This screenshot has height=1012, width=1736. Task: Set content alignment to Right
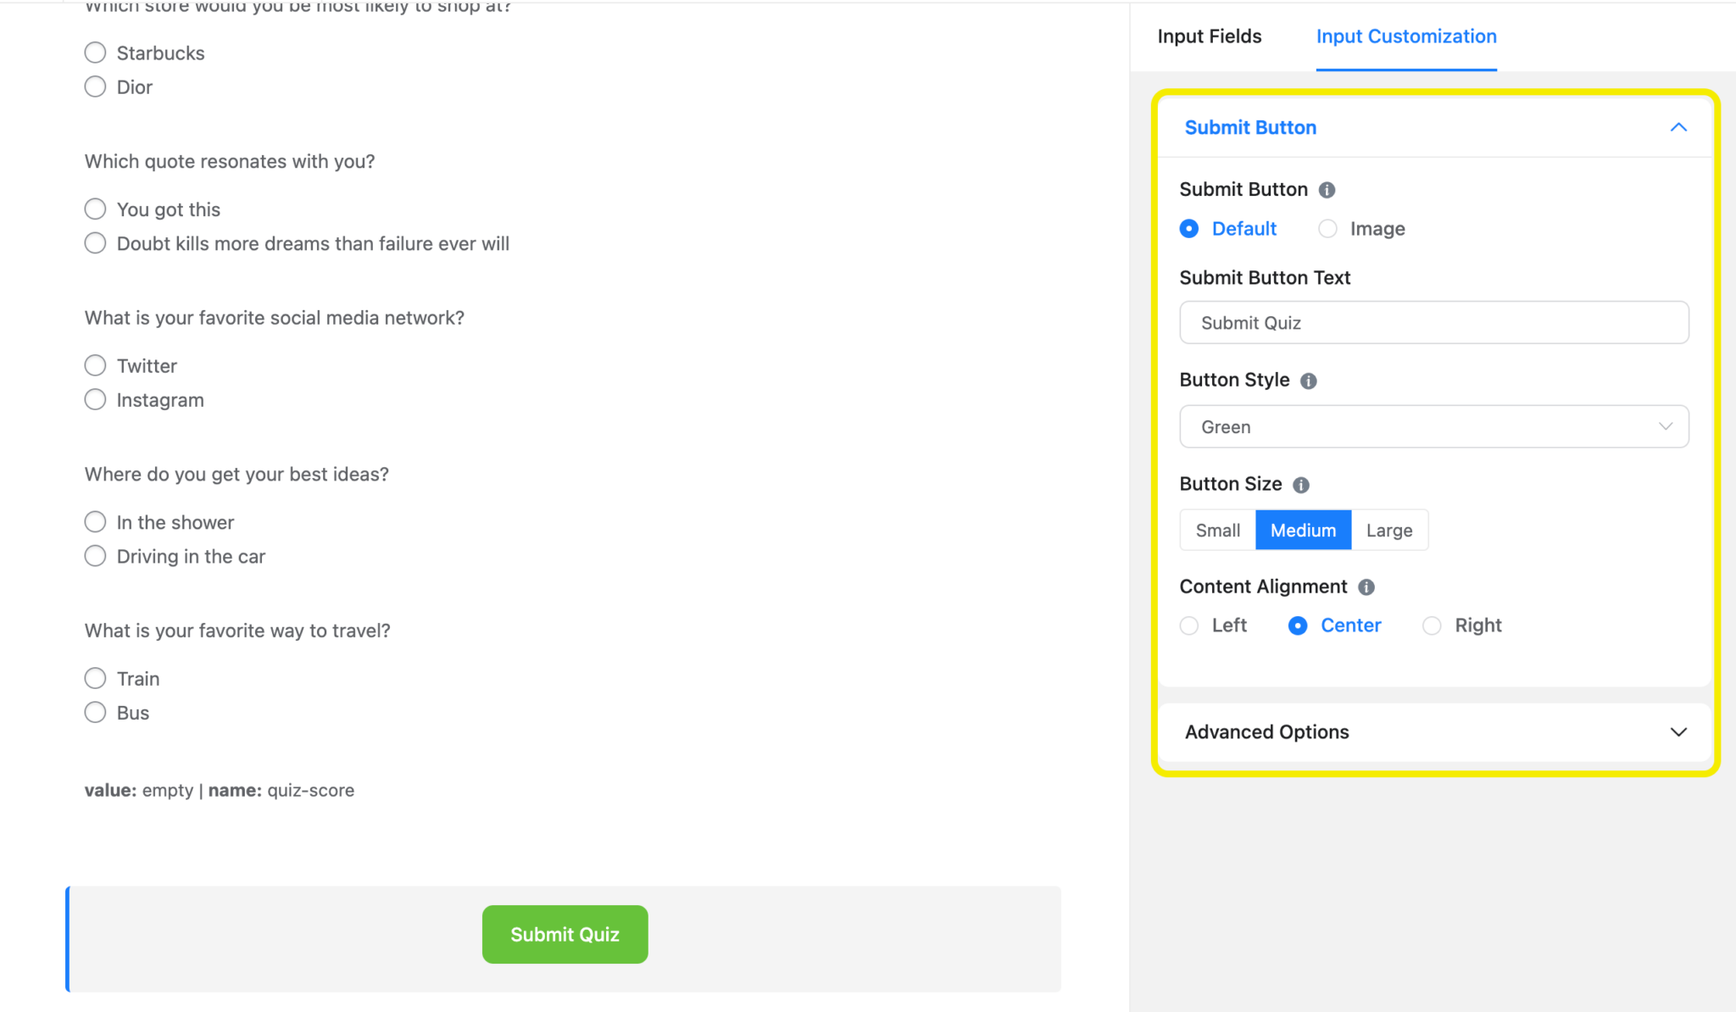click(1432, 626)
